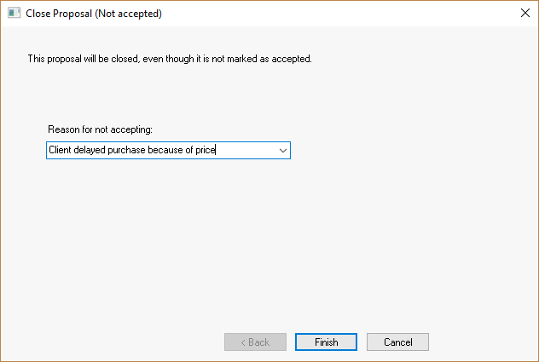Click the 'Reason for not accepting:' label
Screen dimensions: 539x362
coord(100,129)
